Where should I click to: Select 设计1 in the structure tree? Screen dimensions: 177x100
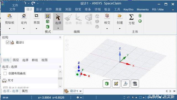click(x=20, y=43)
